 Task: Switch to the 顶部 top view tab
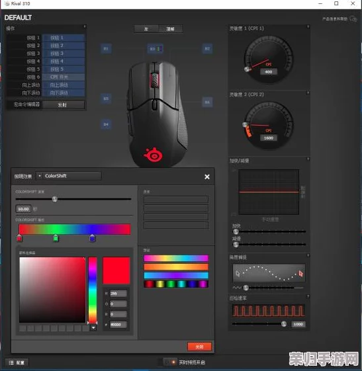coord(170,29)
